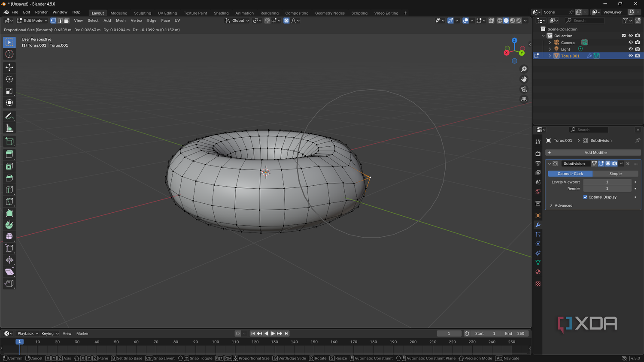This screenshot has height=362, width=644.
Task: Select the Rip Region tool
Action: click(9, 283)
